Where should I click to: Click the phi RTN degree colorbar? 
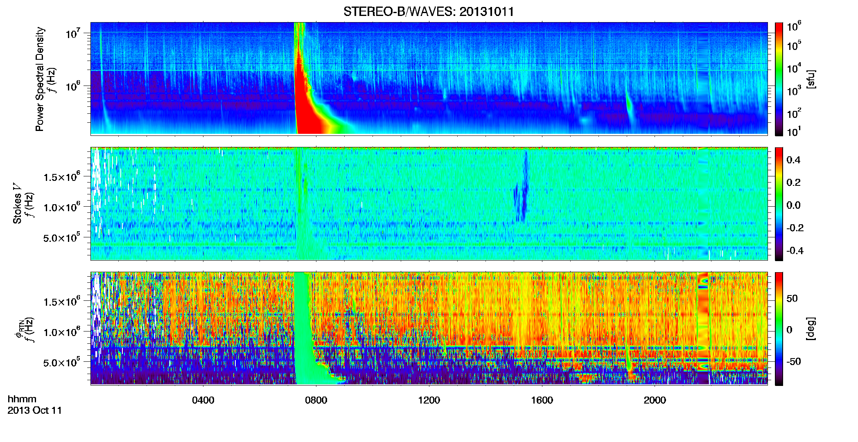coord(779,329)
